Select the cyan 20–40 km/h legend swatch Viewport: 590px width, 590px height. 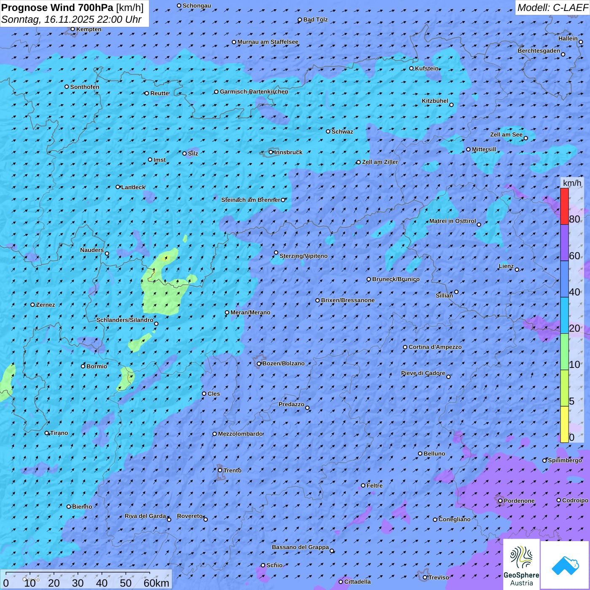564,316
